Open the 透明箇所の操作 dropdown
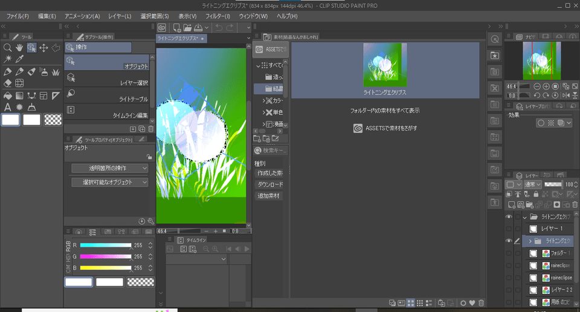 (110, 168)
